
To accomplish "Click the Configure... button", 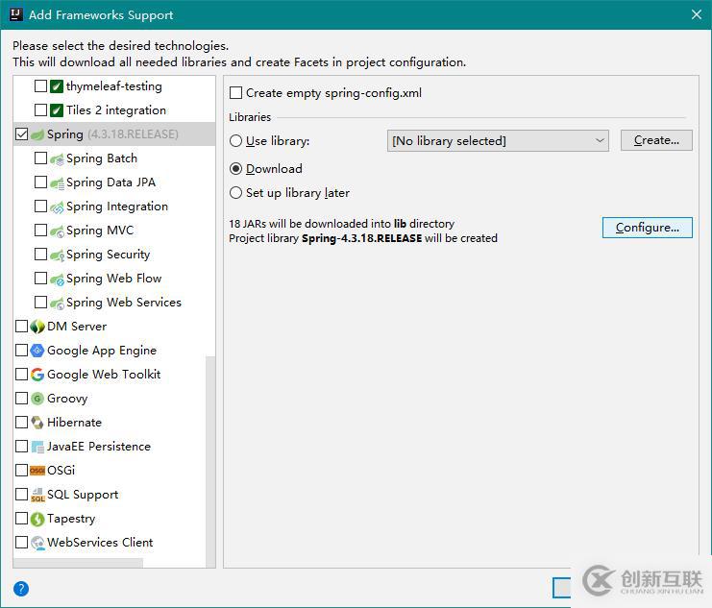I will click(647, 228).
